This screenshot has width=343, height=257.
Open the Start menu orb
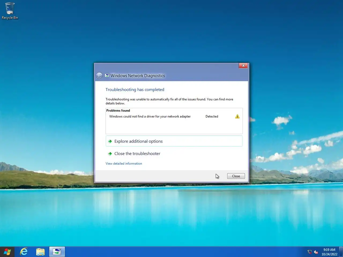pos(7,252)
